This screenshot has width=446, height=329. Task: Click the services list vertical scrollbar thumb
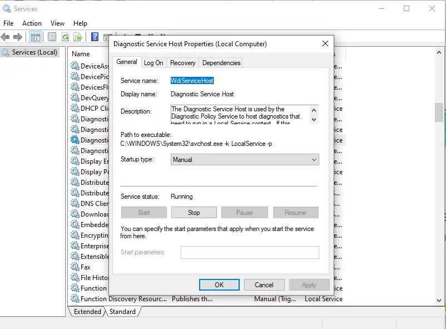click(x=439, y=112)
